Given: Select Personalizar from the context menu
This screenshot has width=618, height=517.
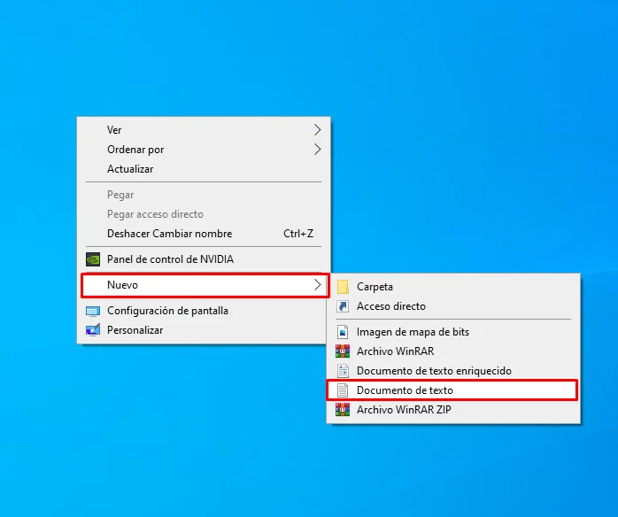Looking at the screenshot, I should tap(204, 330).
